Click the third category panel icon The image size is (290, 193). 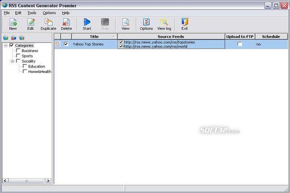[22, 38]
